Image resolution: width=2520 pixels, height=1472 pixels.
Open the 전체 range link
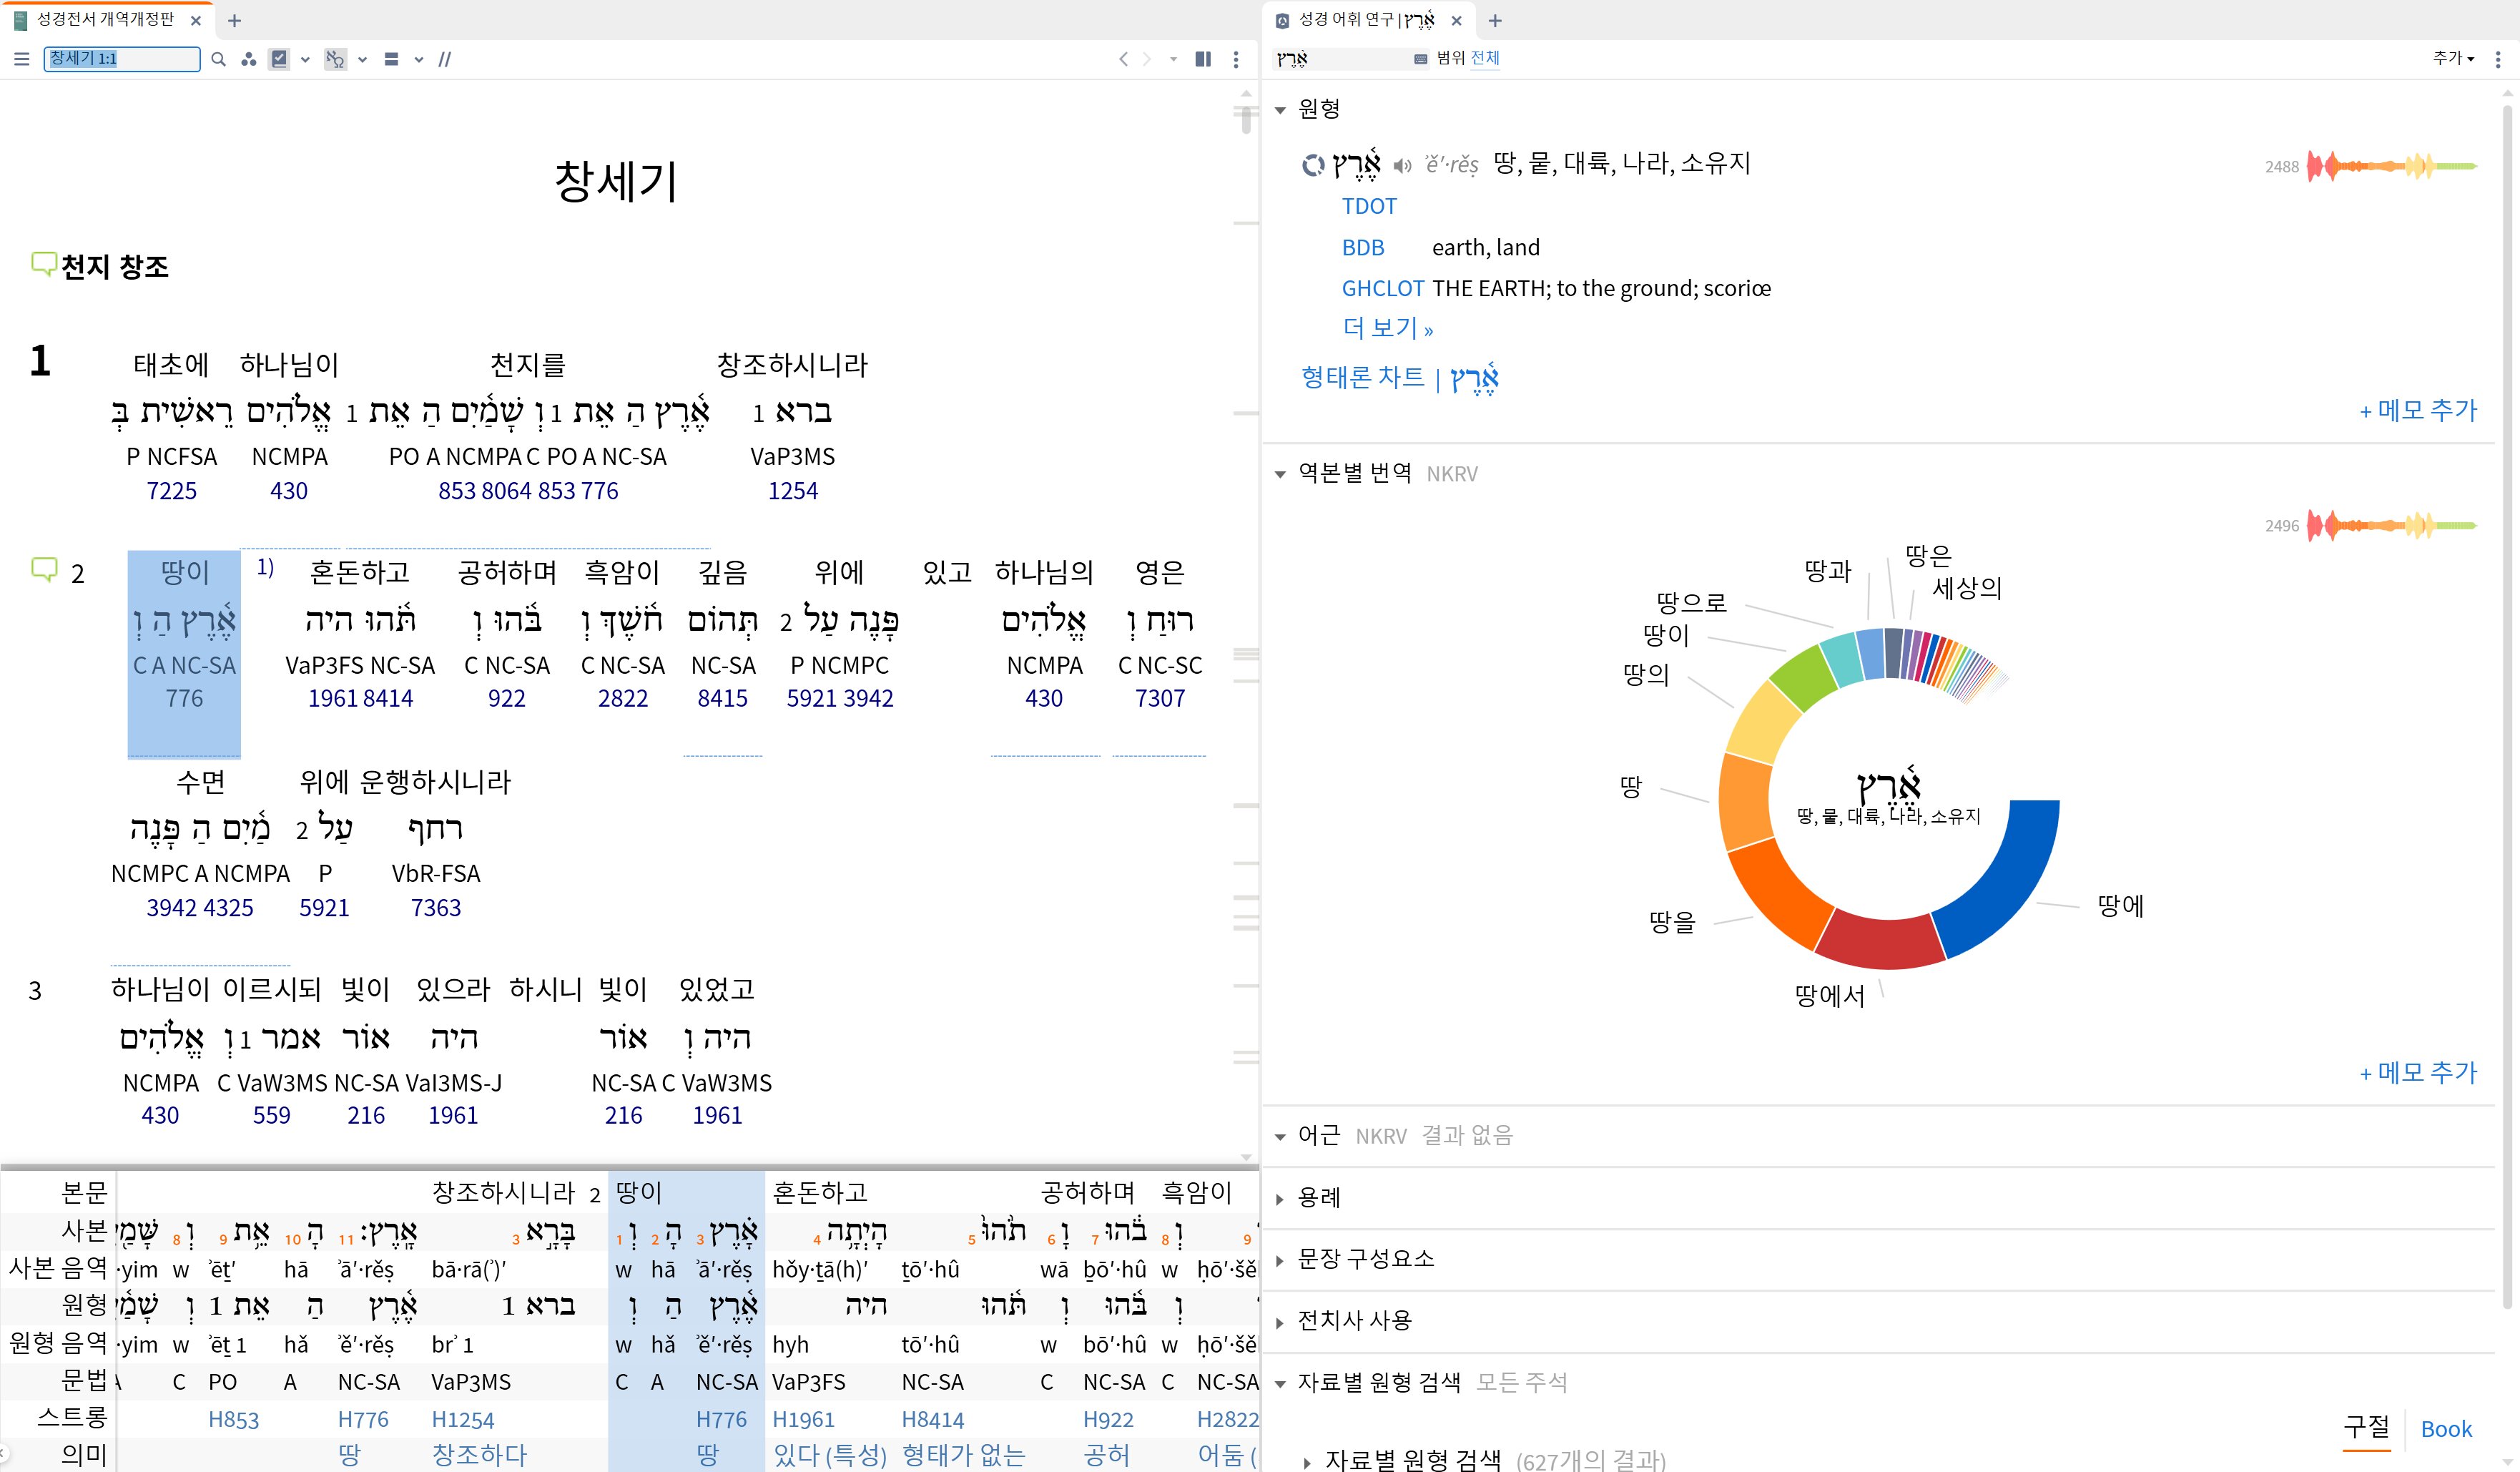point(1485,58)
